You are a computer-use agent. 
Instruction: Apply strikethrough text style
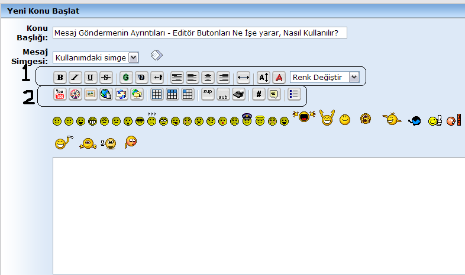click(106, 77)
